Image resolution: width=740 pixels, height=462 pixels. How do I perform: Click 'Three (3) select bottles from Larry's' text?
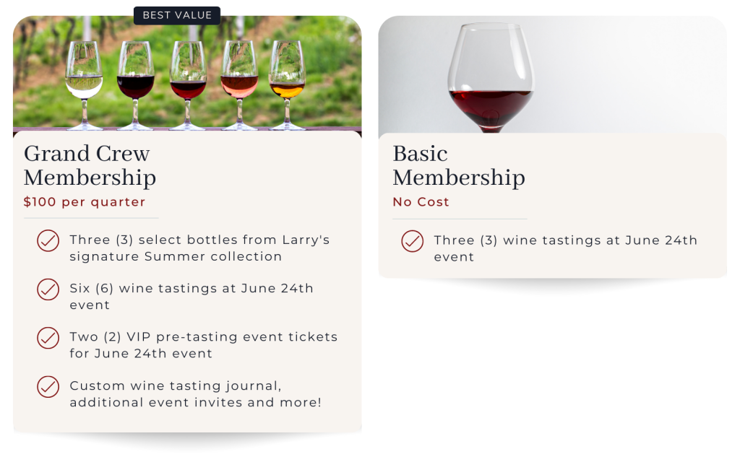[199, 240]
